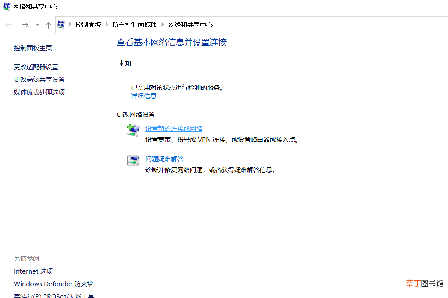Click the 问题疑难解答 link
This screenshot has height=298, width=448.
tap(164, 159)
